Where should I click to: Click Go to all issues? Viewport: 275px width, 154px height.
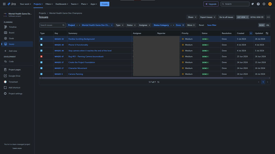pyautogui.click(x=226, y=17)
